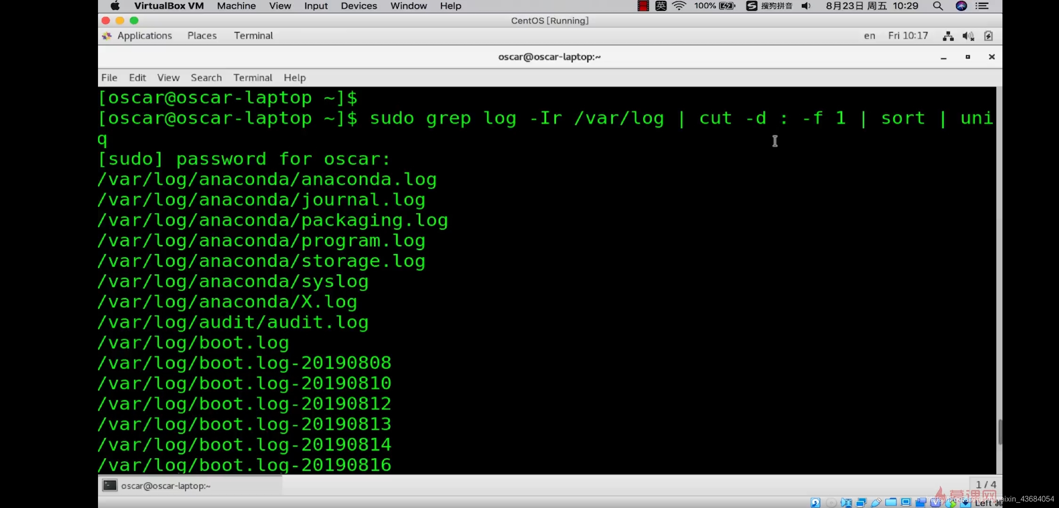Switch the 'en' input language indicator
This screenshot has width=1059, height=508.
(x=869, y=36)
